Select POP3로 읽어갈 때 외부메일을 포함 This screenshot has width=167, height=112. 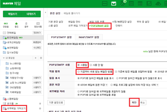[79, 95]
